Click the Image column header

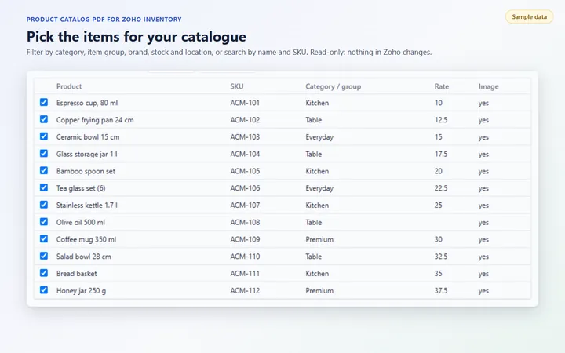[489, 86]
